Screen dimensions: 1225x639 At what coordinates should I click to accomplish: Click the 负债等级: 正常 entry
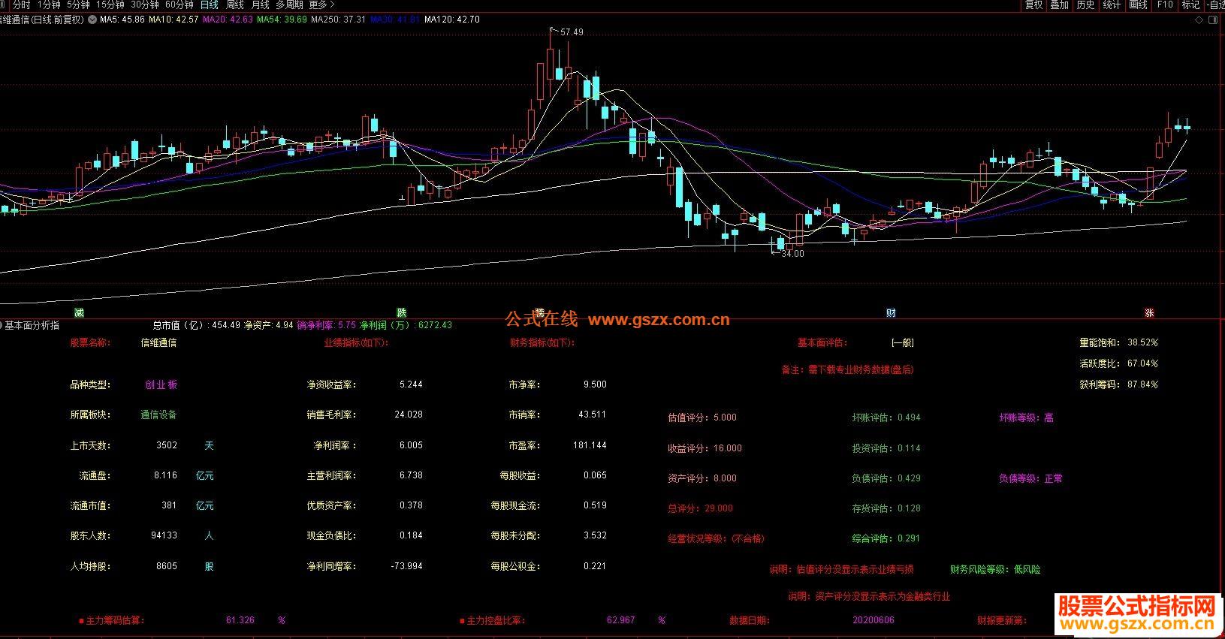pyautogui.click(x=1030, y=478)
